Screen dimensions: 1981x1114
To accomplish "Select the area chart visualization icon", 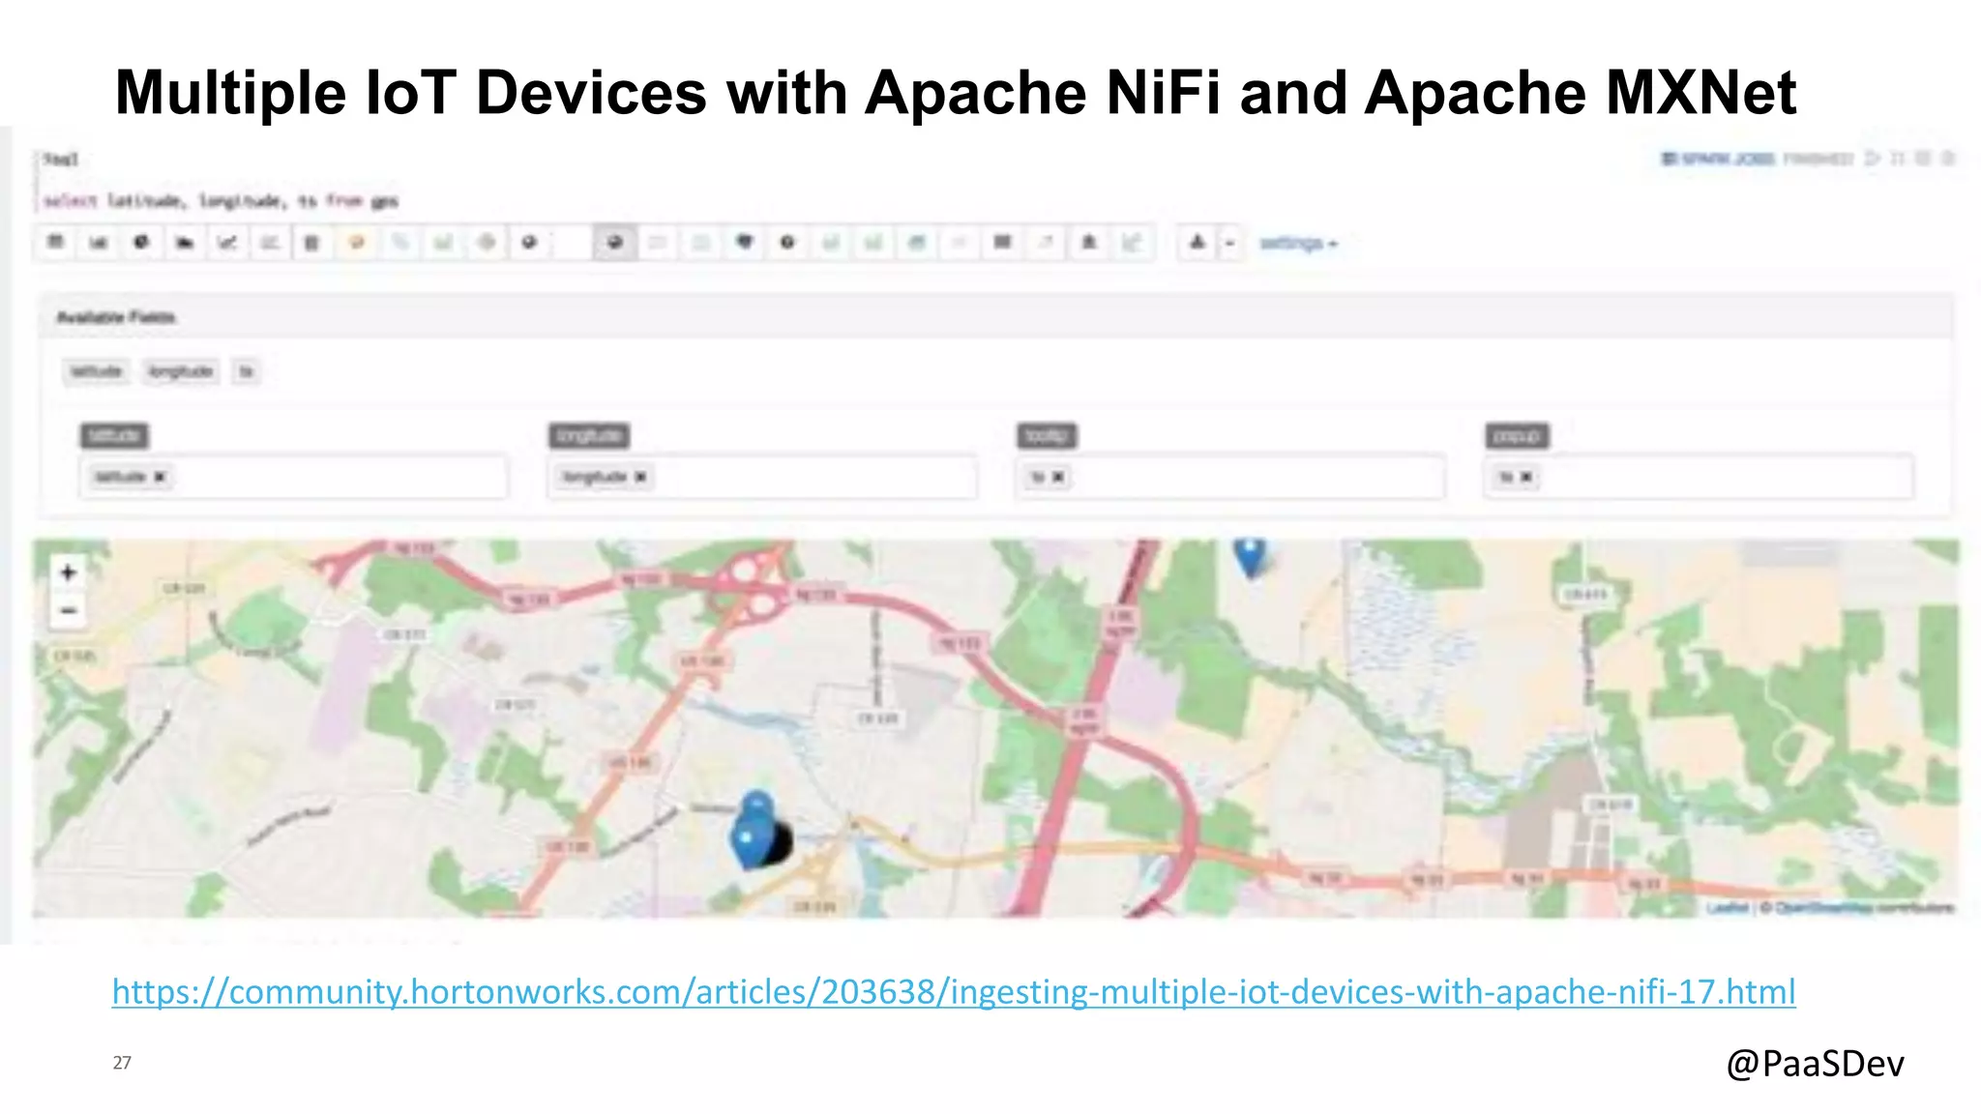I will [x=184, y=243].
